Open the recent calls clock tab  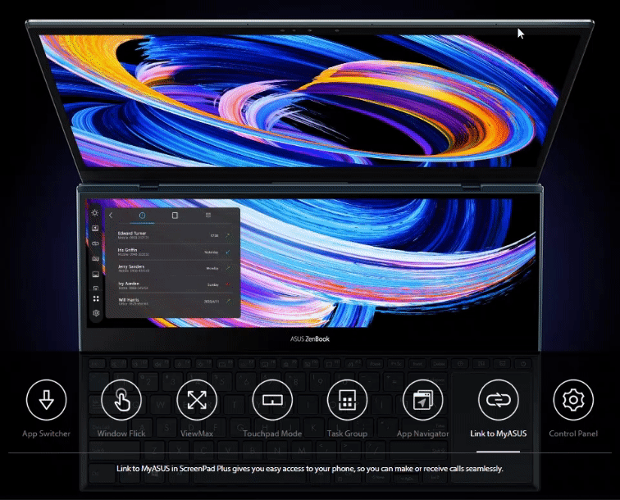tap(143, 216)
